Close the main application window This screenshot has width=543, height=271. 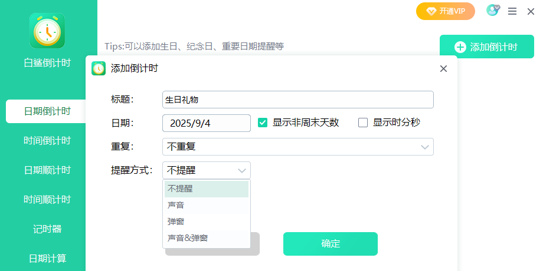tap(531, 11)
